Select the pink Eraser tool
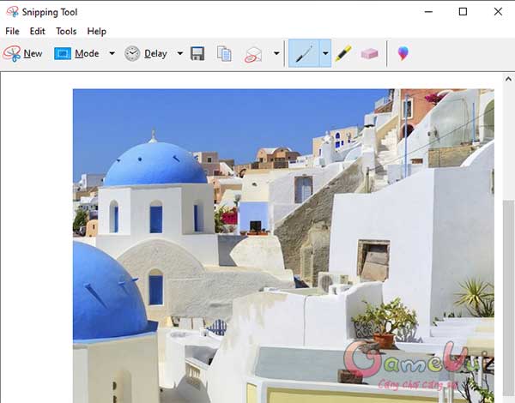The image size is (515, 403). tap(369, 53)
